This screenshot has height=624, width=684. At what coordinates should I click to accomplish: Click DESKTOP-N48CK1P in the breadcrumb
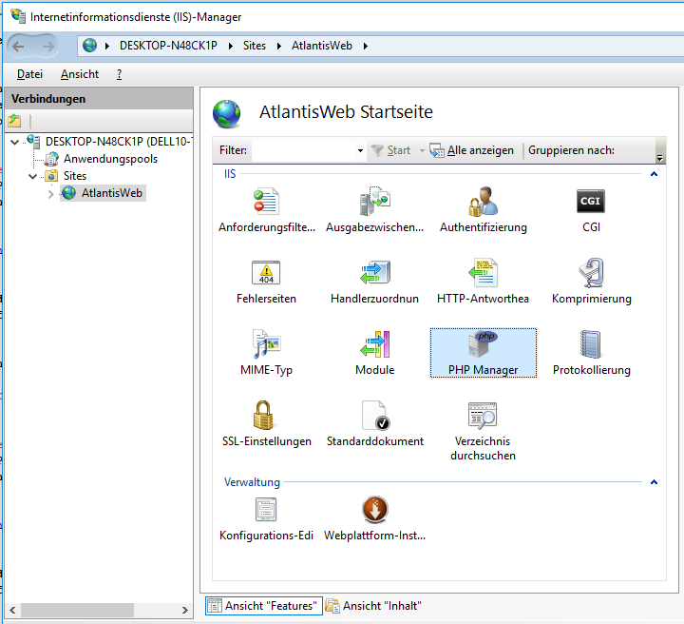tap(168, 46)
